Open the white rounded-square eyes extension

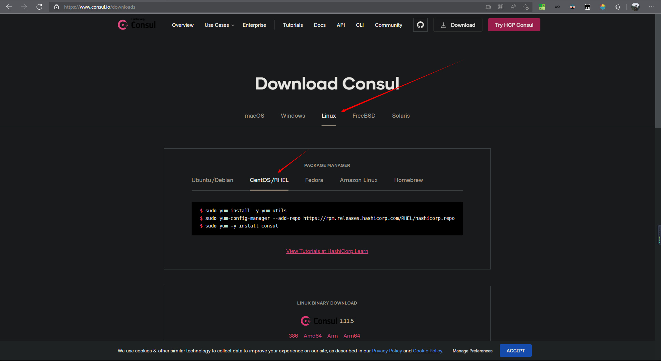(588, 7)
